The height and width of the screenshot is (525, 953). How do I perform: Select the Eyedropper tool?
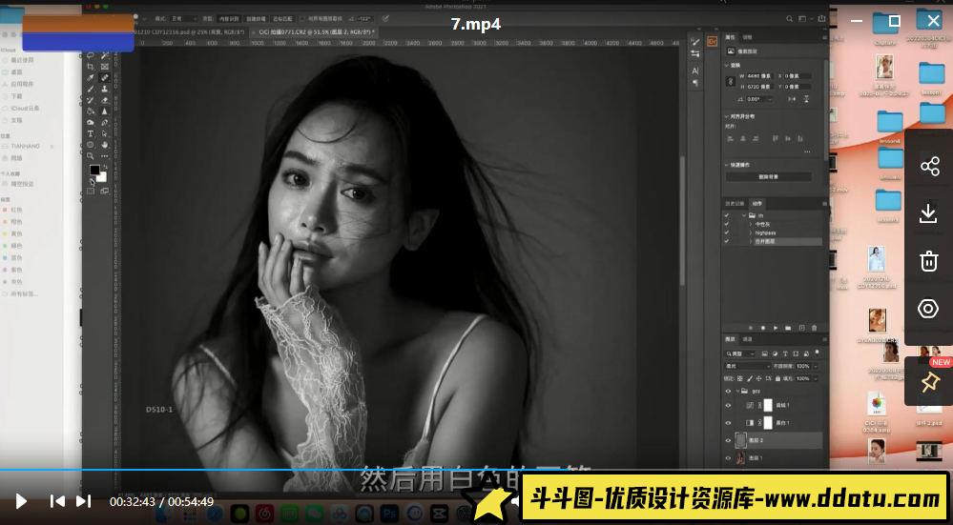click(x=90, y=78)
